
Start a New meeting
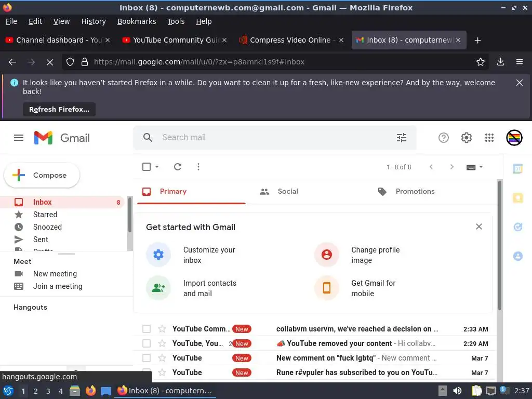coord(55,274)
